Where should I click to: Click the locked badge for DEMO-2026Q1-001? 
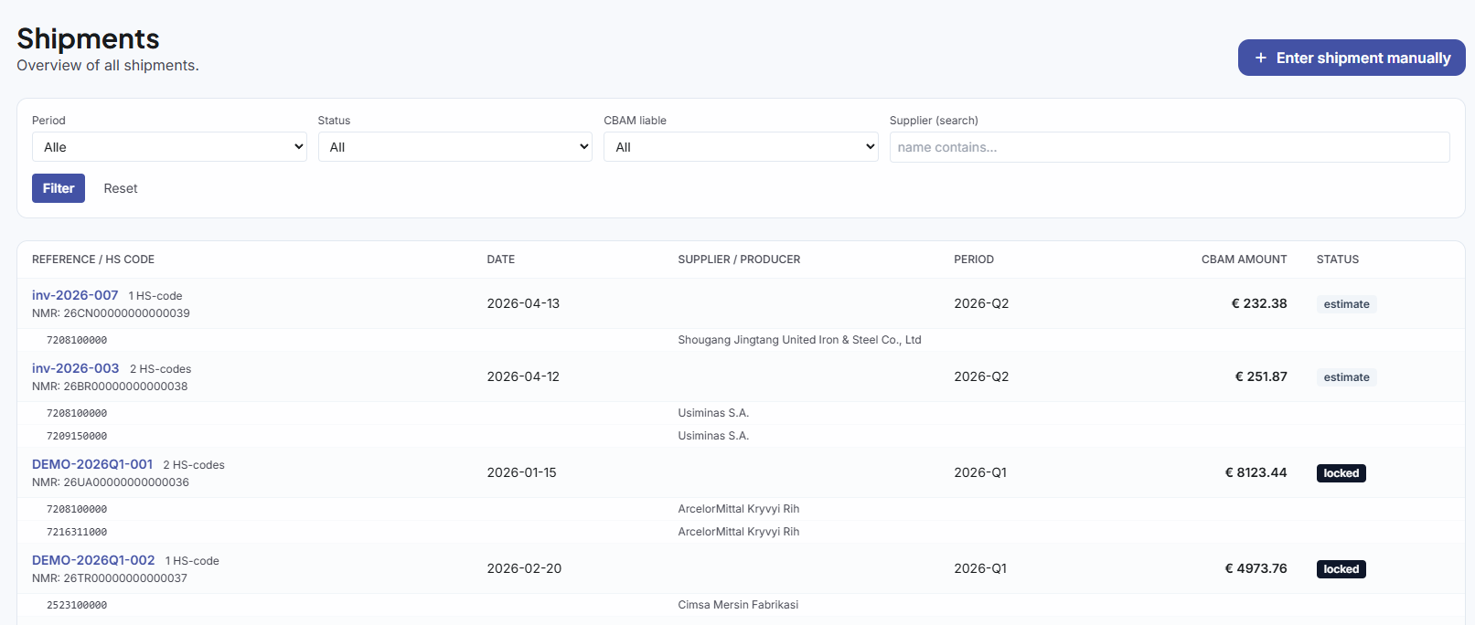[x=1341, y=473]
